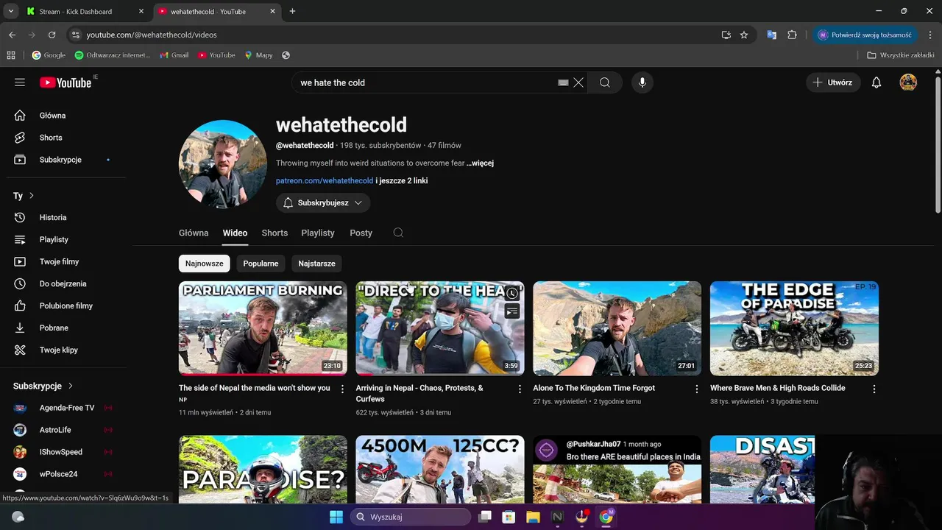Open options for Where Brave Men video

pos(874,389)
